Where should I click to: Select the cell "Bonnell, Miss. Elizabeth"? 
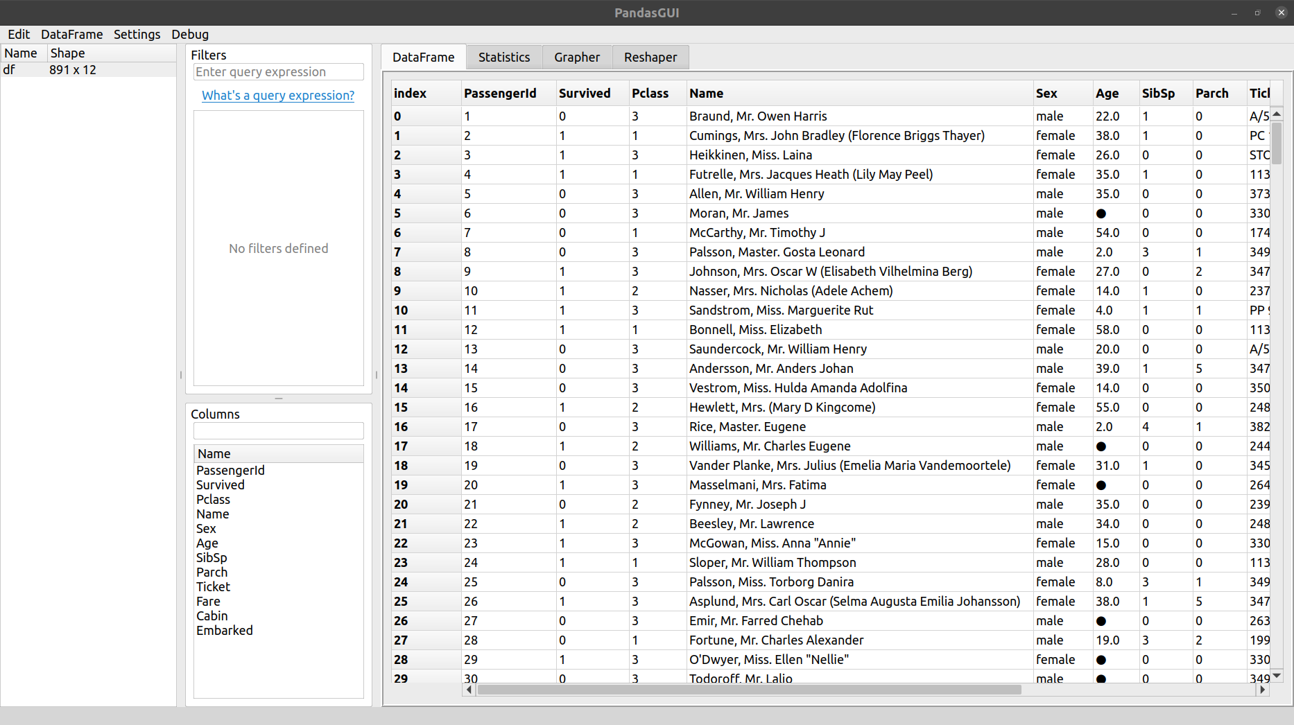click(860, 330)
